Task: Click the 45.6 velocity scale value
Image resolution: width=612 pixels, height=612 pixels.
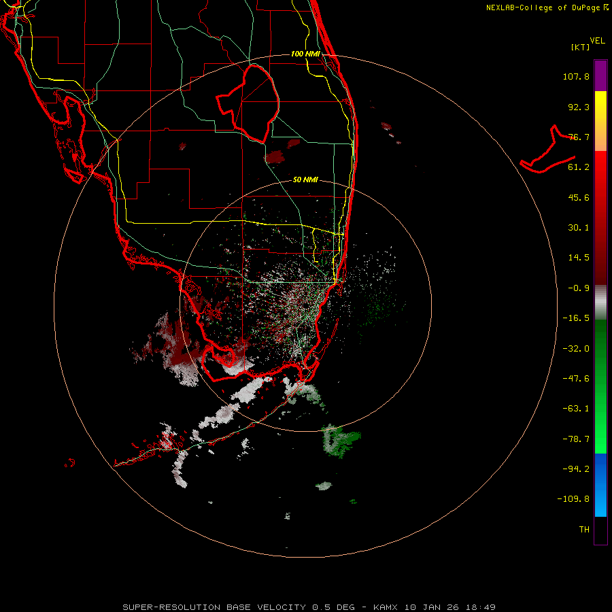Action: 579,197
